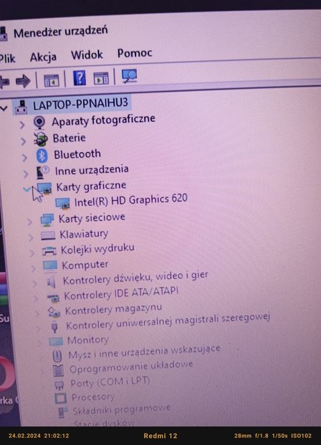This screenshot has height=445, width=321.
Task: Select Kontrolery dźwięku, wideo i gier label
Action: click(x=135, y=278)
